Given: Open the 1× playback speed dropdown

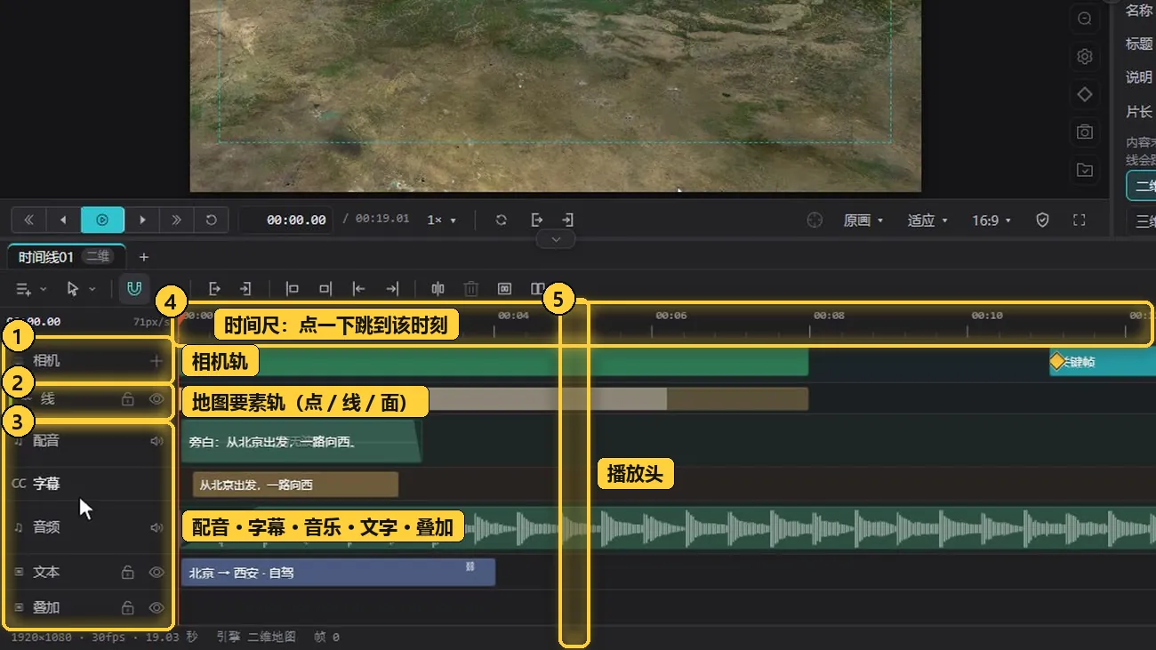Looking at the screenshot, I should (442, 220).
